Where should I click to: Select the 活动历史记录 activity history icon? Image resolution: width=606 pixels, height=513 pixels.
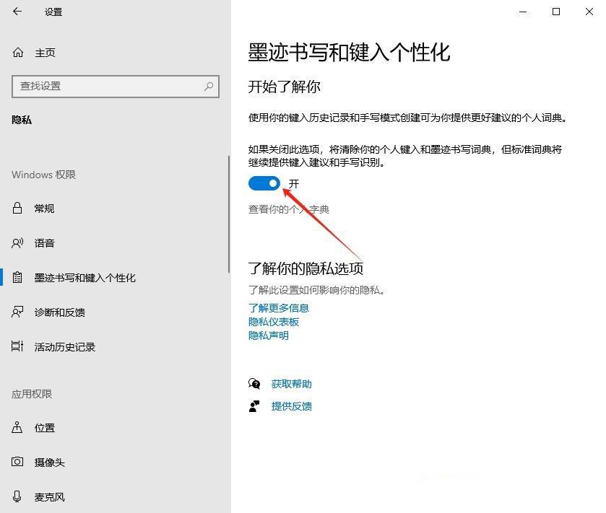click(17, 346)
